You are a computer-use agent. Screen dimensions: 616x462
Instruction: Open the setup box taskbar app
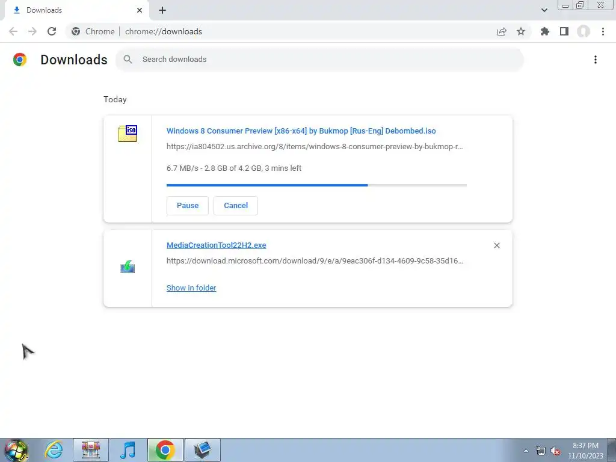(x=202, y=450)
